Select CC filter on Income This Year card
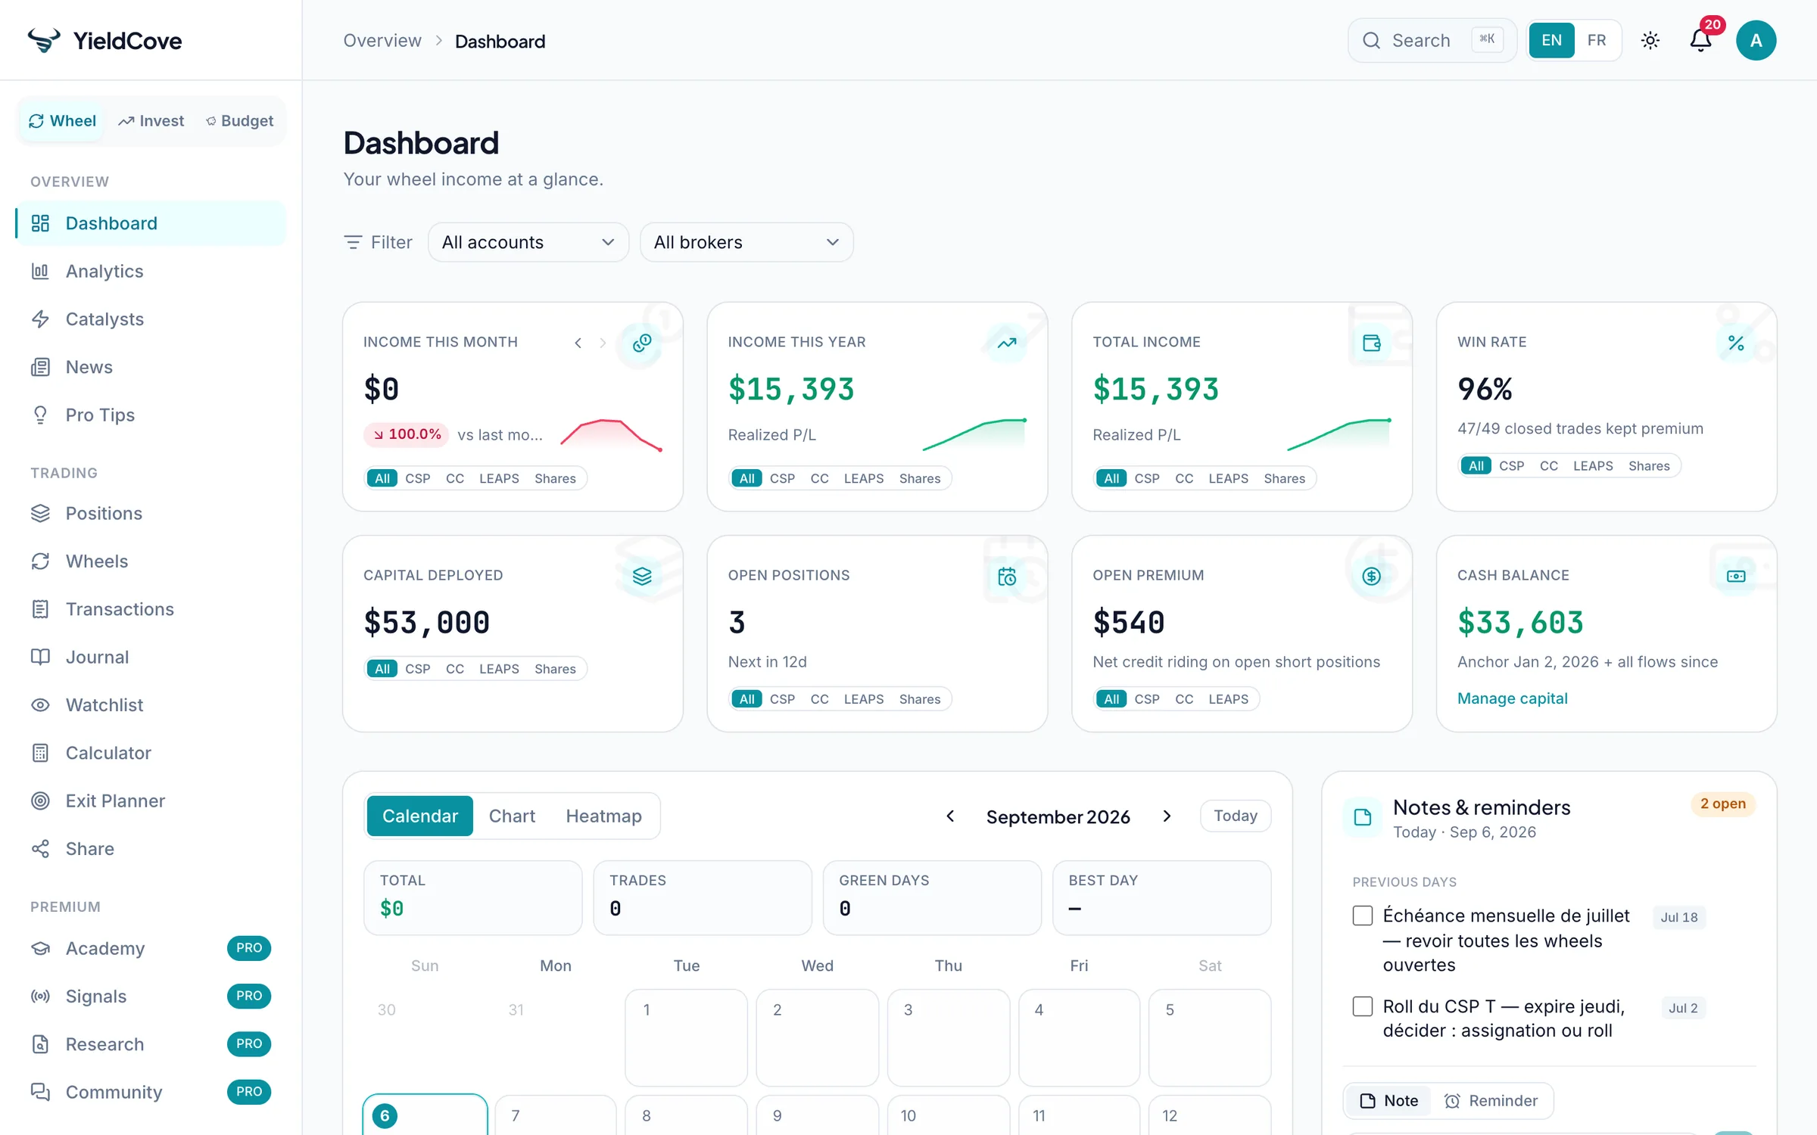 point(819,478)
